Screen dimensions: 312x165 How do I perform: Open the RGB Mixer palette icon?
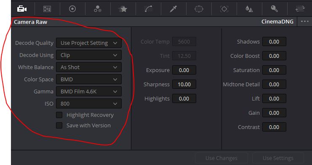(98, 9)
